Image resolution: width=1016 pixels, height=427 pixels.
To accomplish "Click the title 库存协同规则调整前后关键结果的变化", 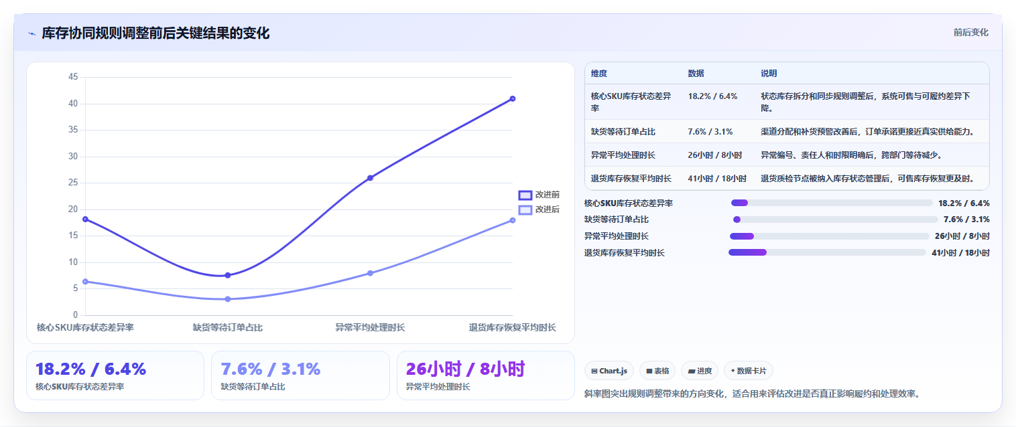I will 155,33.
